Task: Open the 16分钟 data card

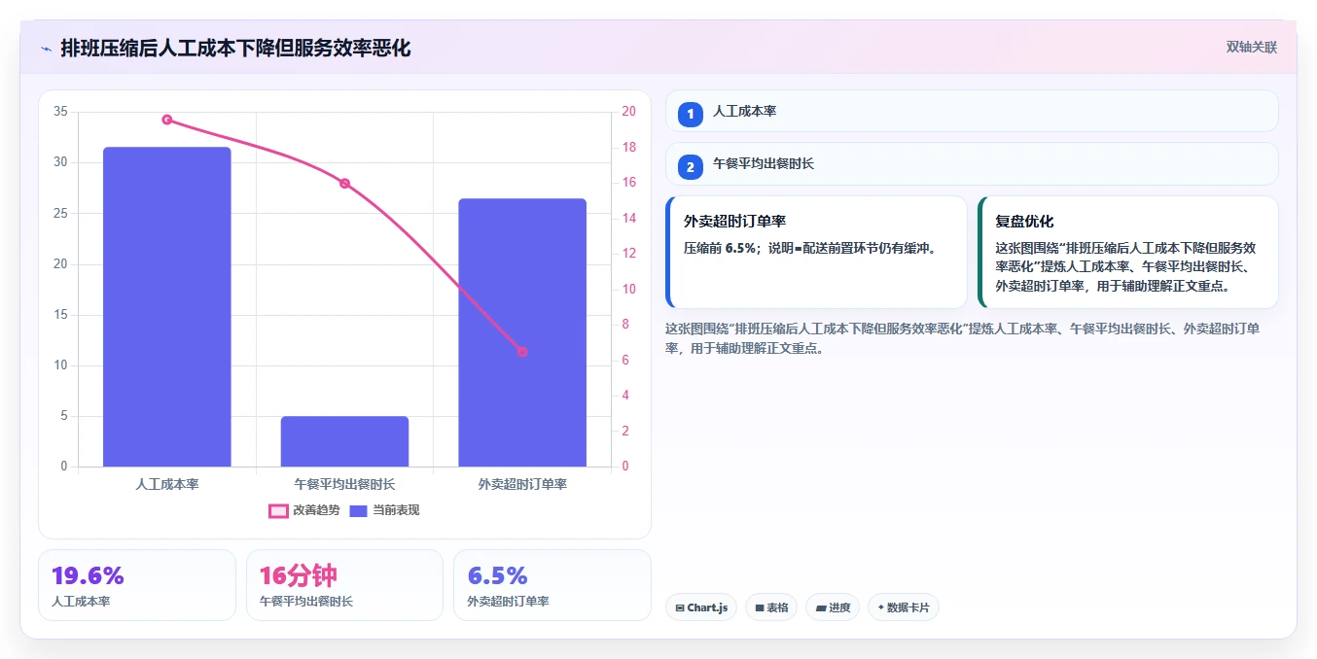Action: 344,585
